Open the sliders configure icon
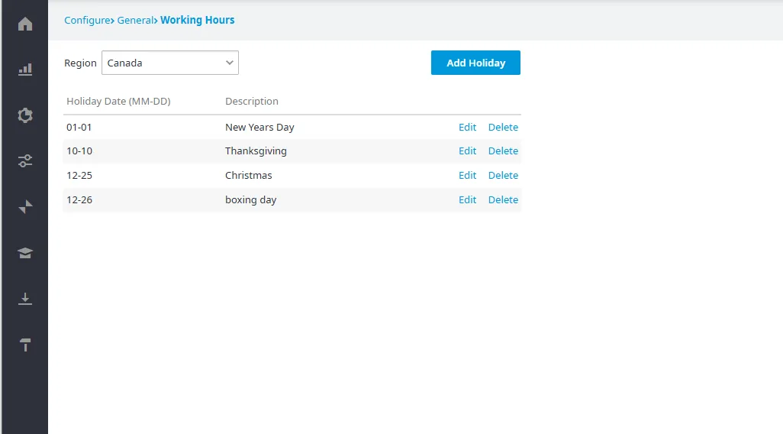The width and height of the screenshot is (783, 434). tap(25, 160)
